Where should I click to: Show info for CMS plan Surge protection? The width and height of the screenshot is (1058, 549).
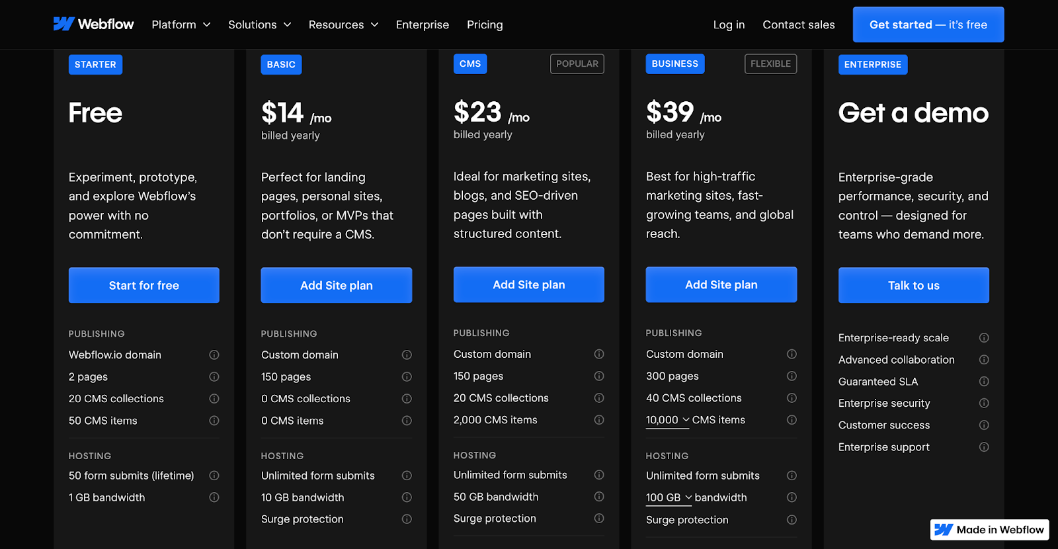599,519
